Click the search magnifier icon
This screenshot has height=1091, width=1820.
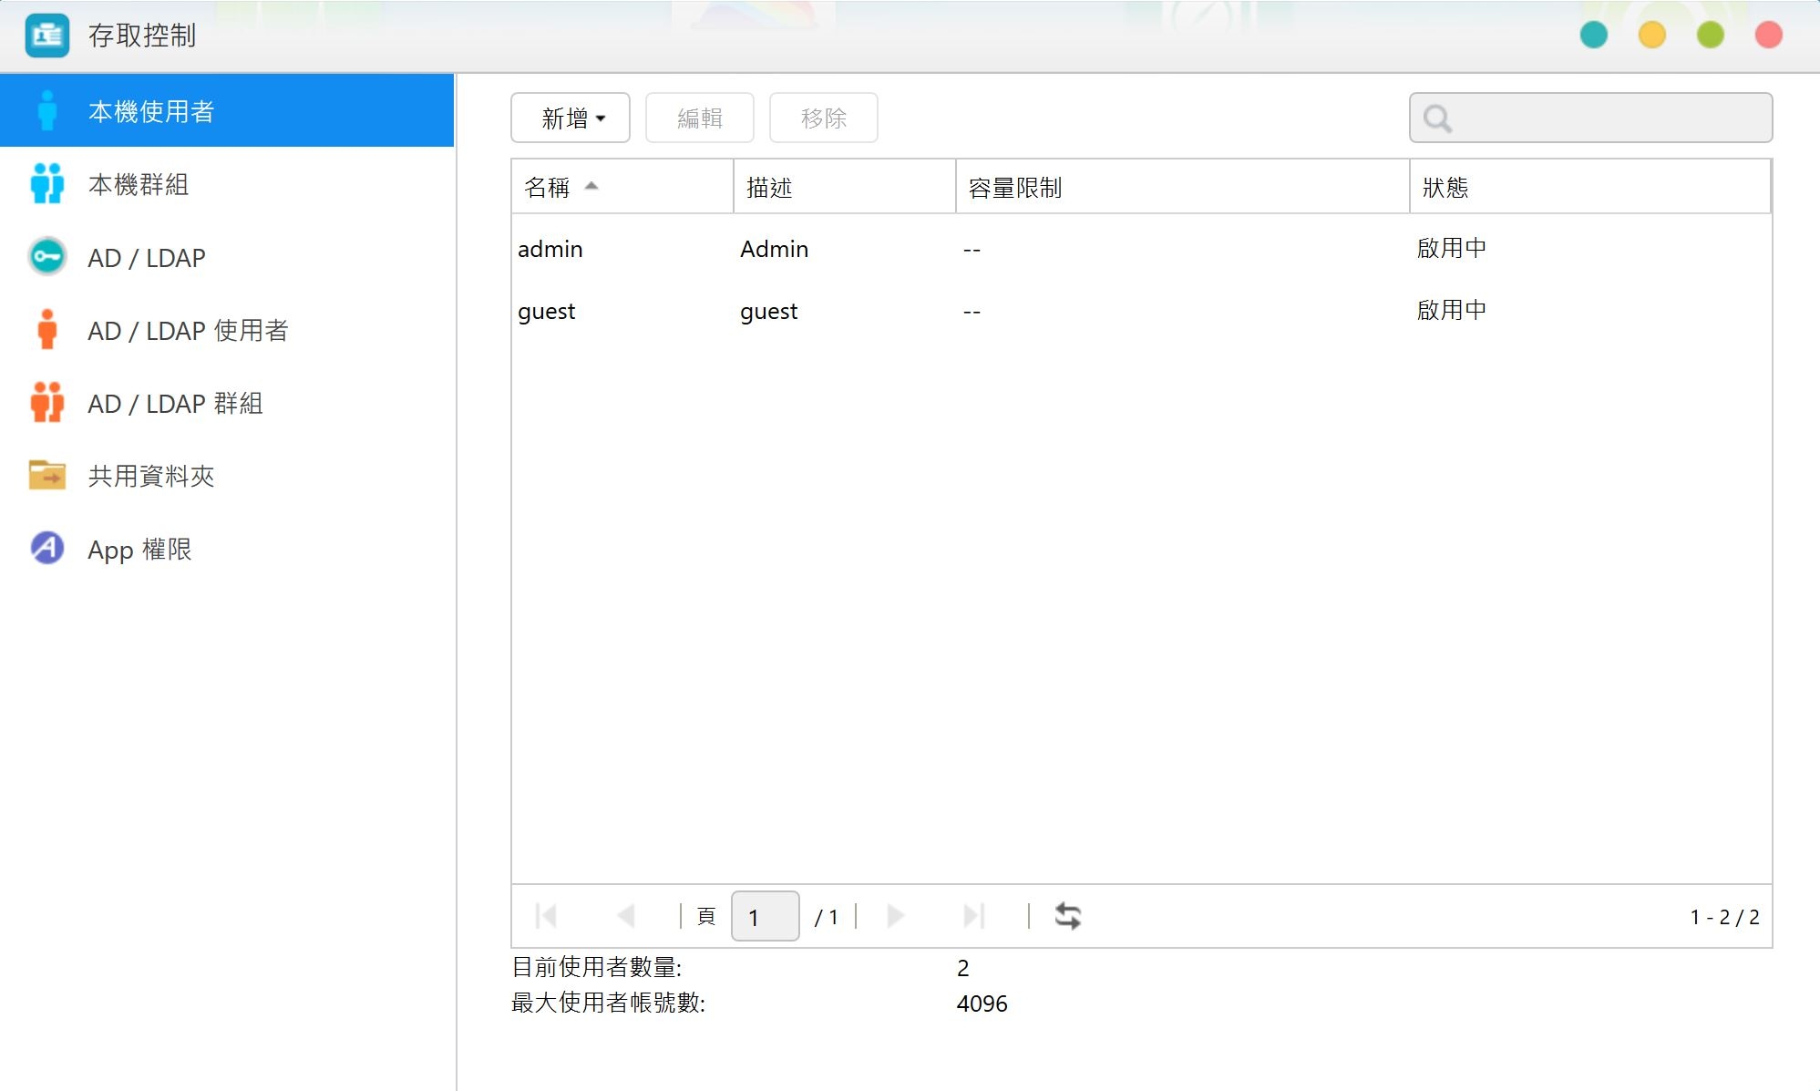coord(1438,118)
